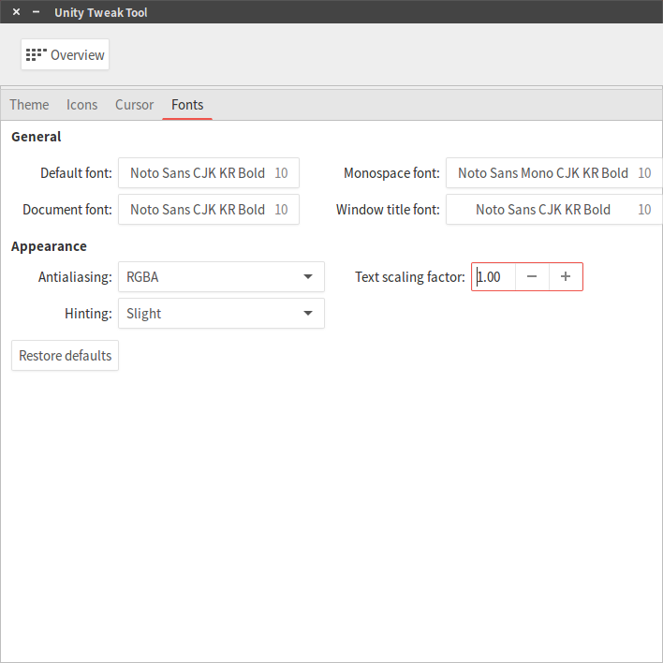Click the Default font label
The image size is (663, 663).
(76, 173)
